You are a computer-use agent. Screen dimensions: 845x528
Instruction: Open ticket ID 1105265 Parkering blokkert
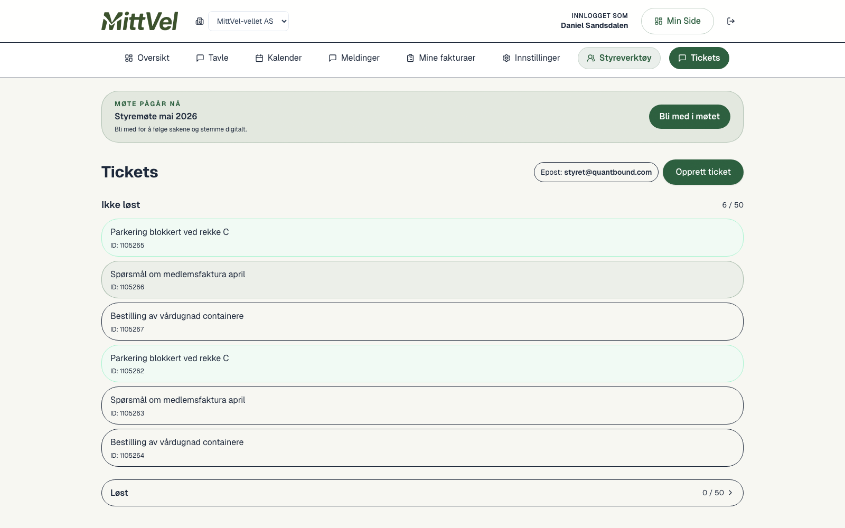click(x=422, y=238)
